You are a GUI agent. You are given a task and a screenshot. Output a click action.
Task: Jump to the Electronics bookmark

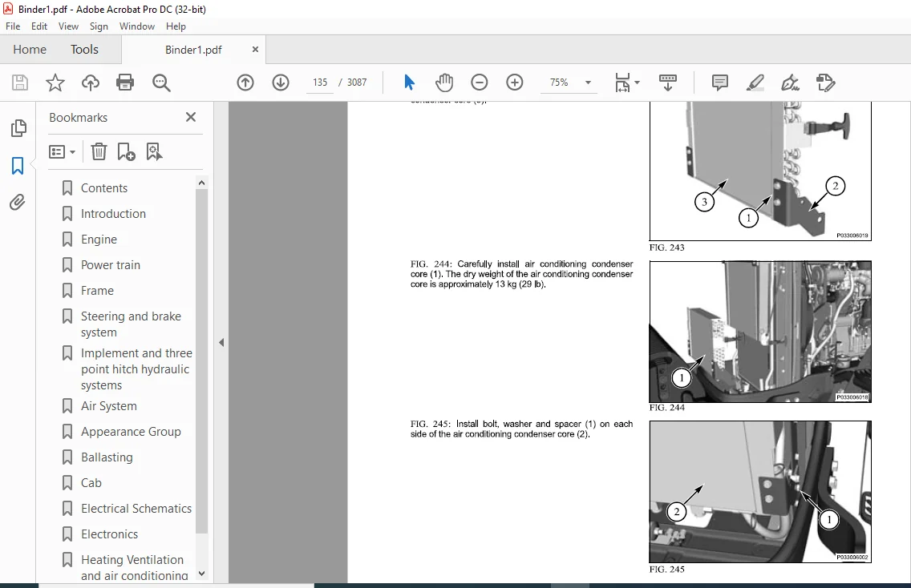point(109,534)
